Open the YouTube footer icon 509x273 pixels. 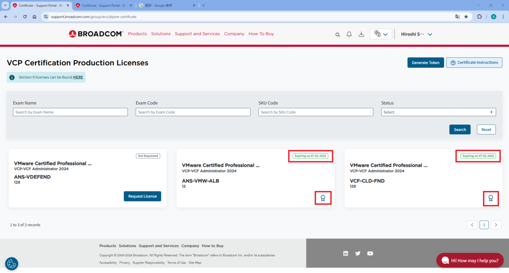point(370,253)
